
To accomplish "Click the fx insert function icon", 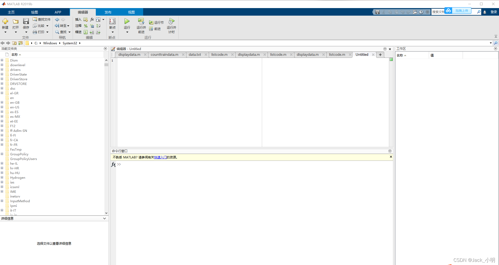I will coord(92,20).
